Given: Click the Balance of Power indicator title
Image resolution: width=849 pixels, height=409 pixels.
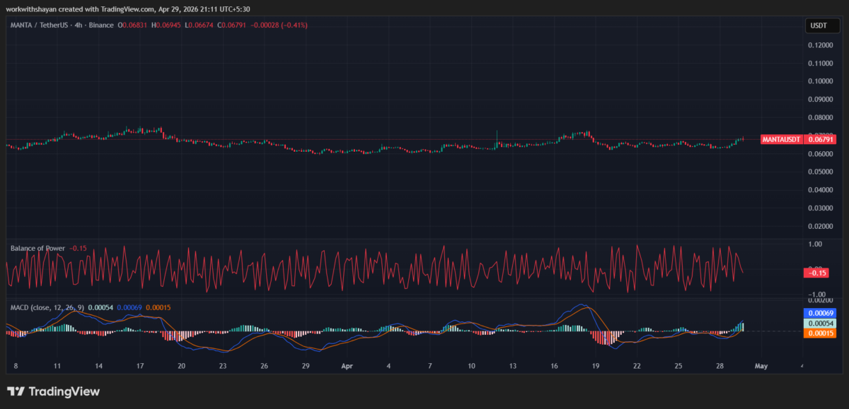Looking at the screenshot, I should pyautogui.click(x=37, y=248).
